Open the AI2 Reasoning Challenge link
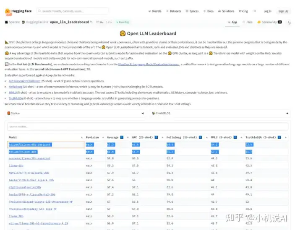The height and width of the screenshot is (230, 295). tap(24, 81)
